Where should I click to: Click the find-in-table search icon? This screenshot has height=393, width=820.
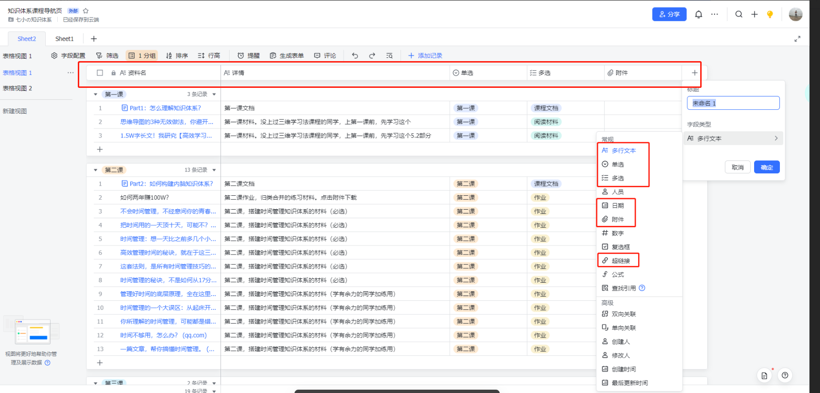tap(389, 55)
